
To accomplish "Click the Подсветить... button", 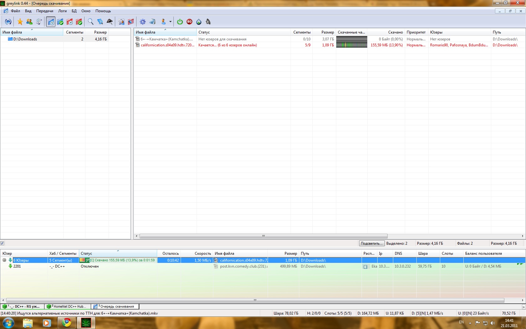I will [x=371, y=243].
